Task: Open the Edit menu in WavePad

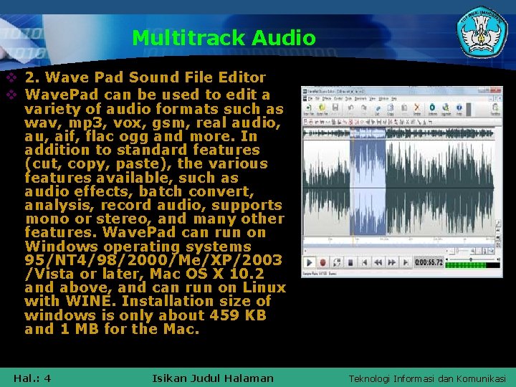Action: pyautogui.click(x=317, y=99)
